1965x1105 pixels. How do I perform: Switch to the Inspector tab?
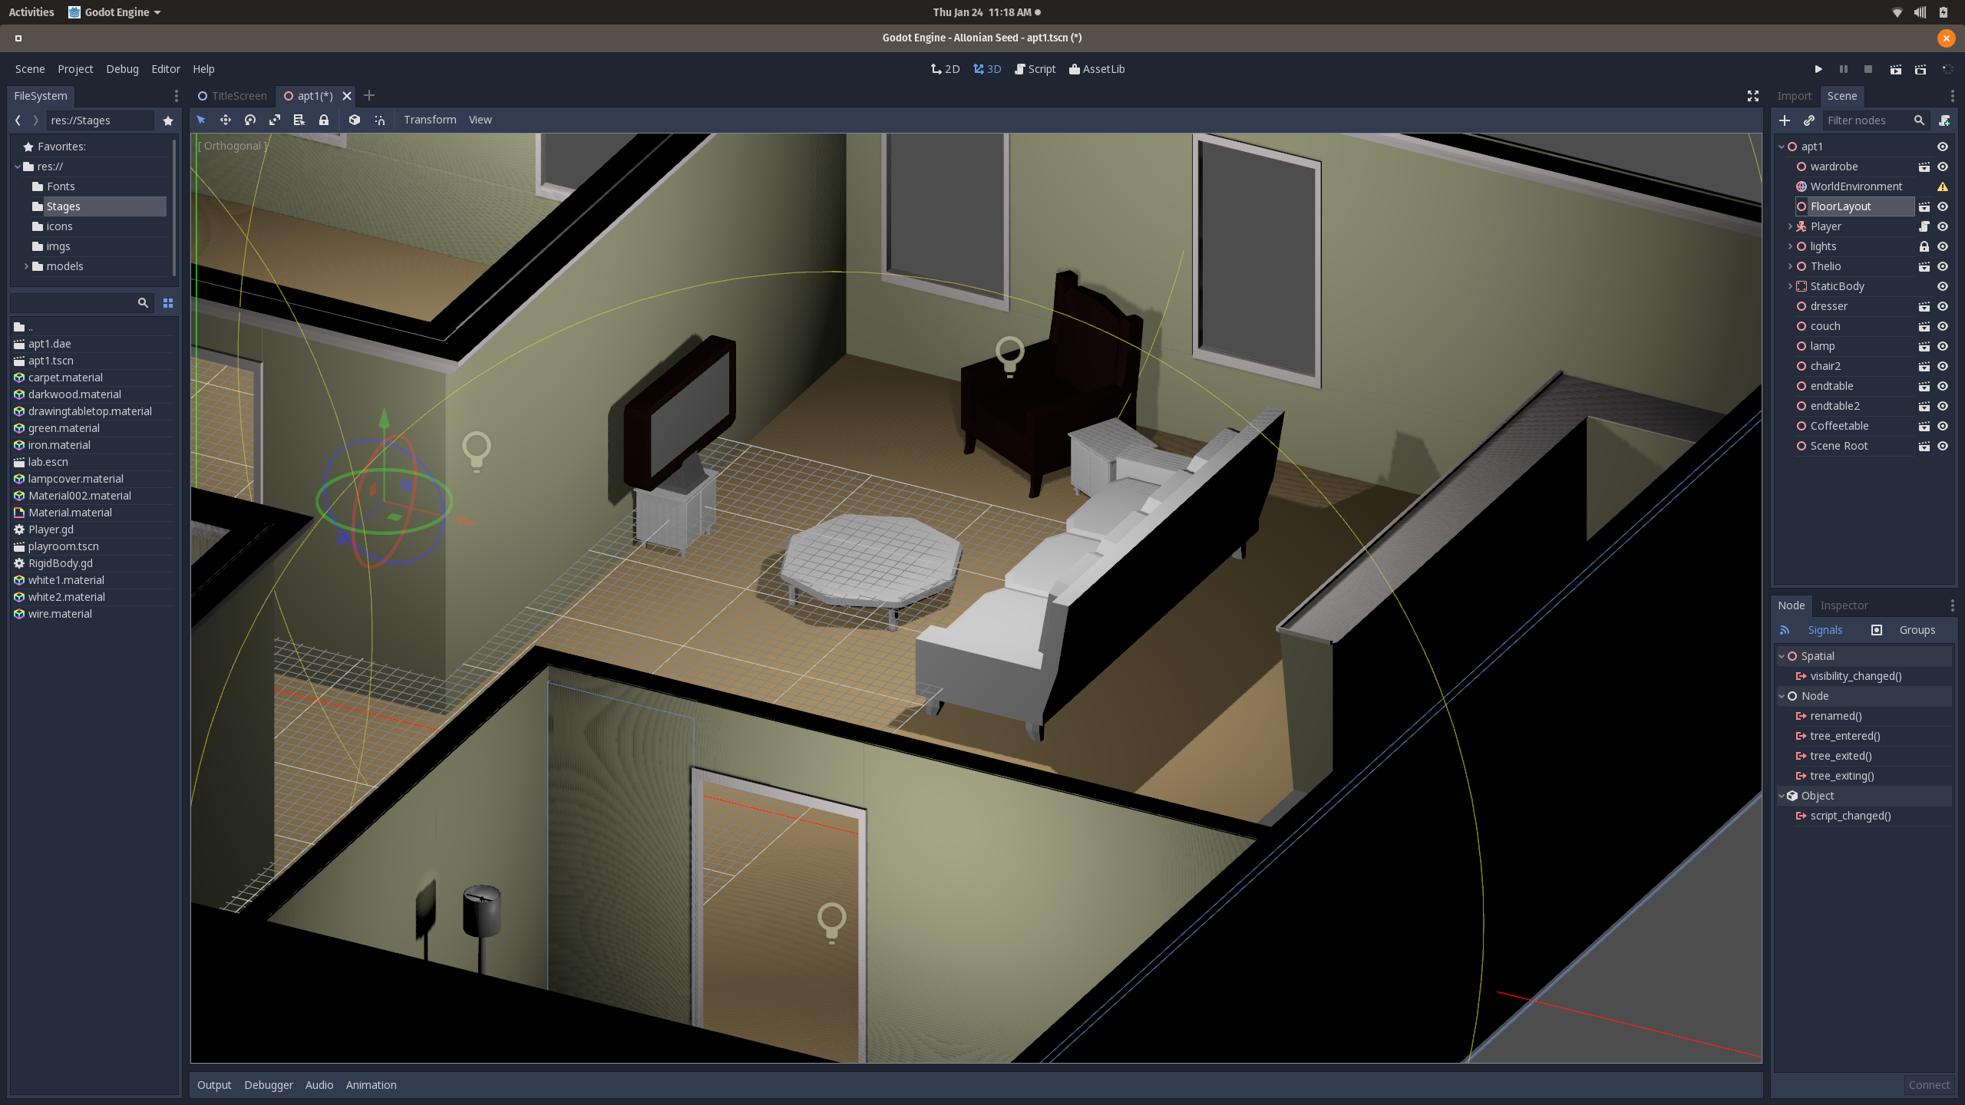(x=1844, y=605)
